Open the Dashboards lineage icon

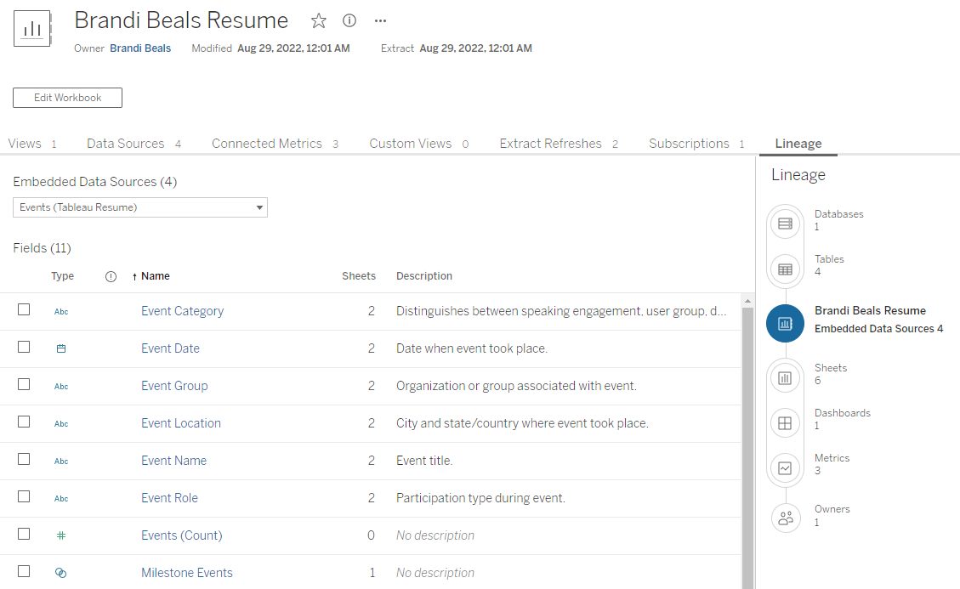(785, 423)
